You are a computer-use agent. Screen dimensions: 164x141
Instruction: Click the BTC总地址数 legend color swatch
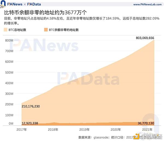coord(5,30)
